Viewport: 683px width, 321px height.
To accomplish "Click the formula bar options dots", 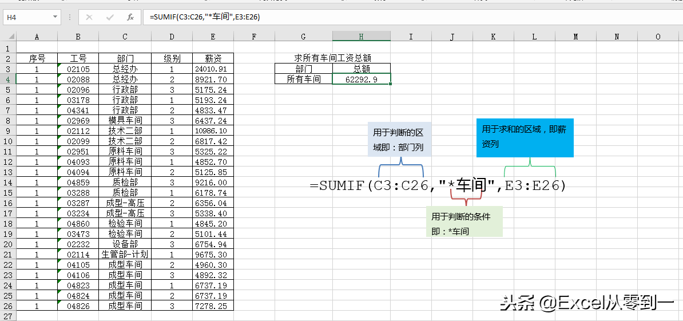I will pyautogui.click(x=70, y=17).
